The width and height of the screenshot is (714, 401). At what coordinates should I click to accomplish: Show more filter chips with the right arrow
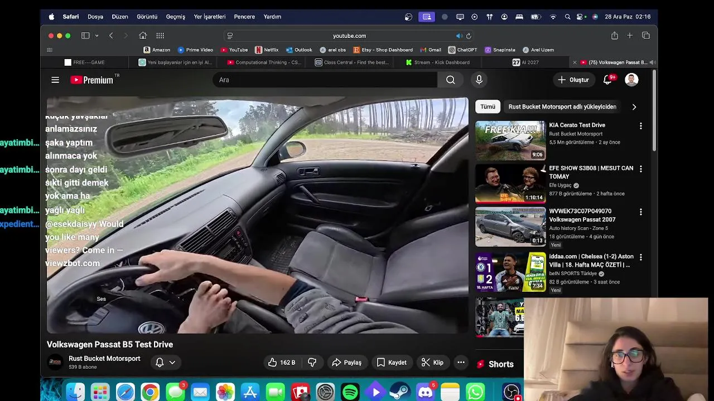pos(634,107)
